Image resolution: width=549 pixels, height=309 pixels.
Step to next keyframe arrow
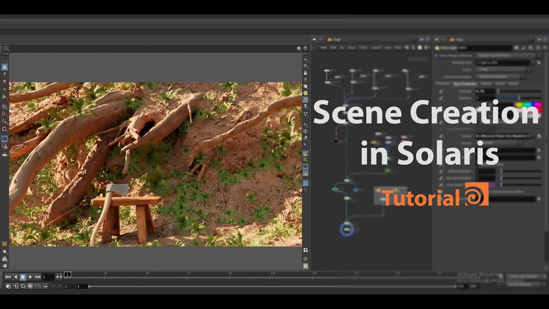tap(61, 277)
